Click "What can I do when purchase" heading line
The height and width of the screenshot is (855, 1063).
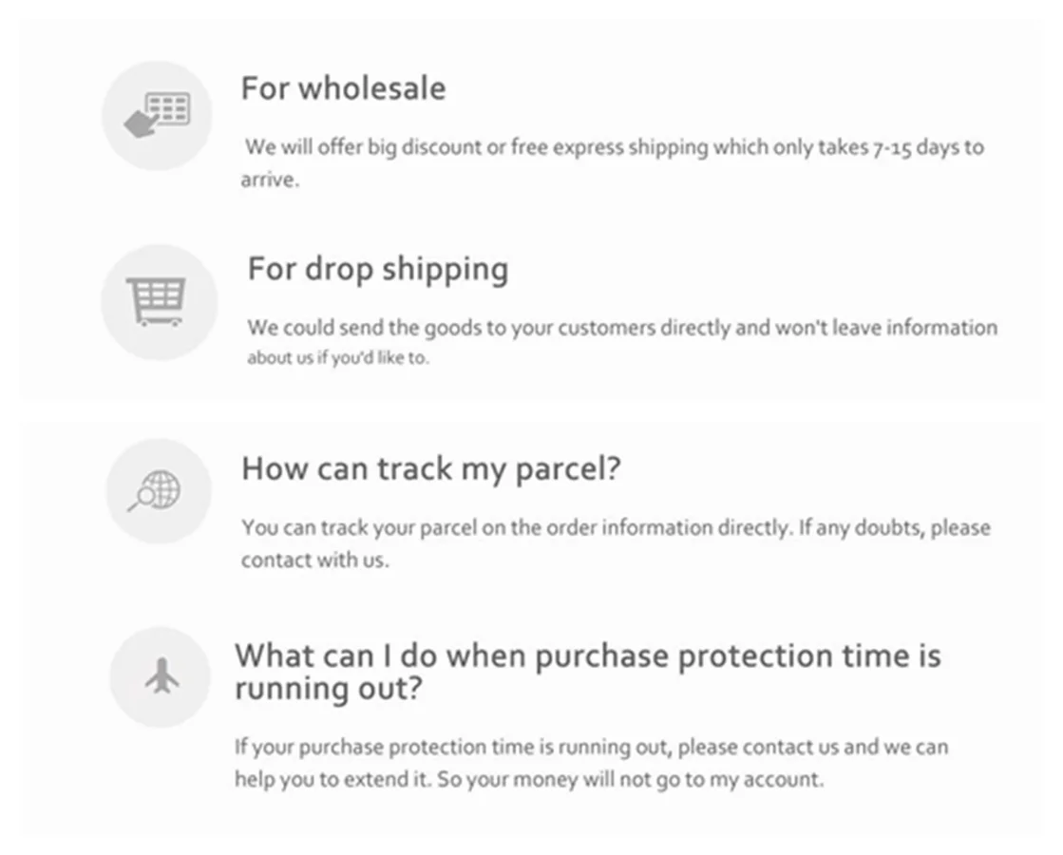(586, 655)
